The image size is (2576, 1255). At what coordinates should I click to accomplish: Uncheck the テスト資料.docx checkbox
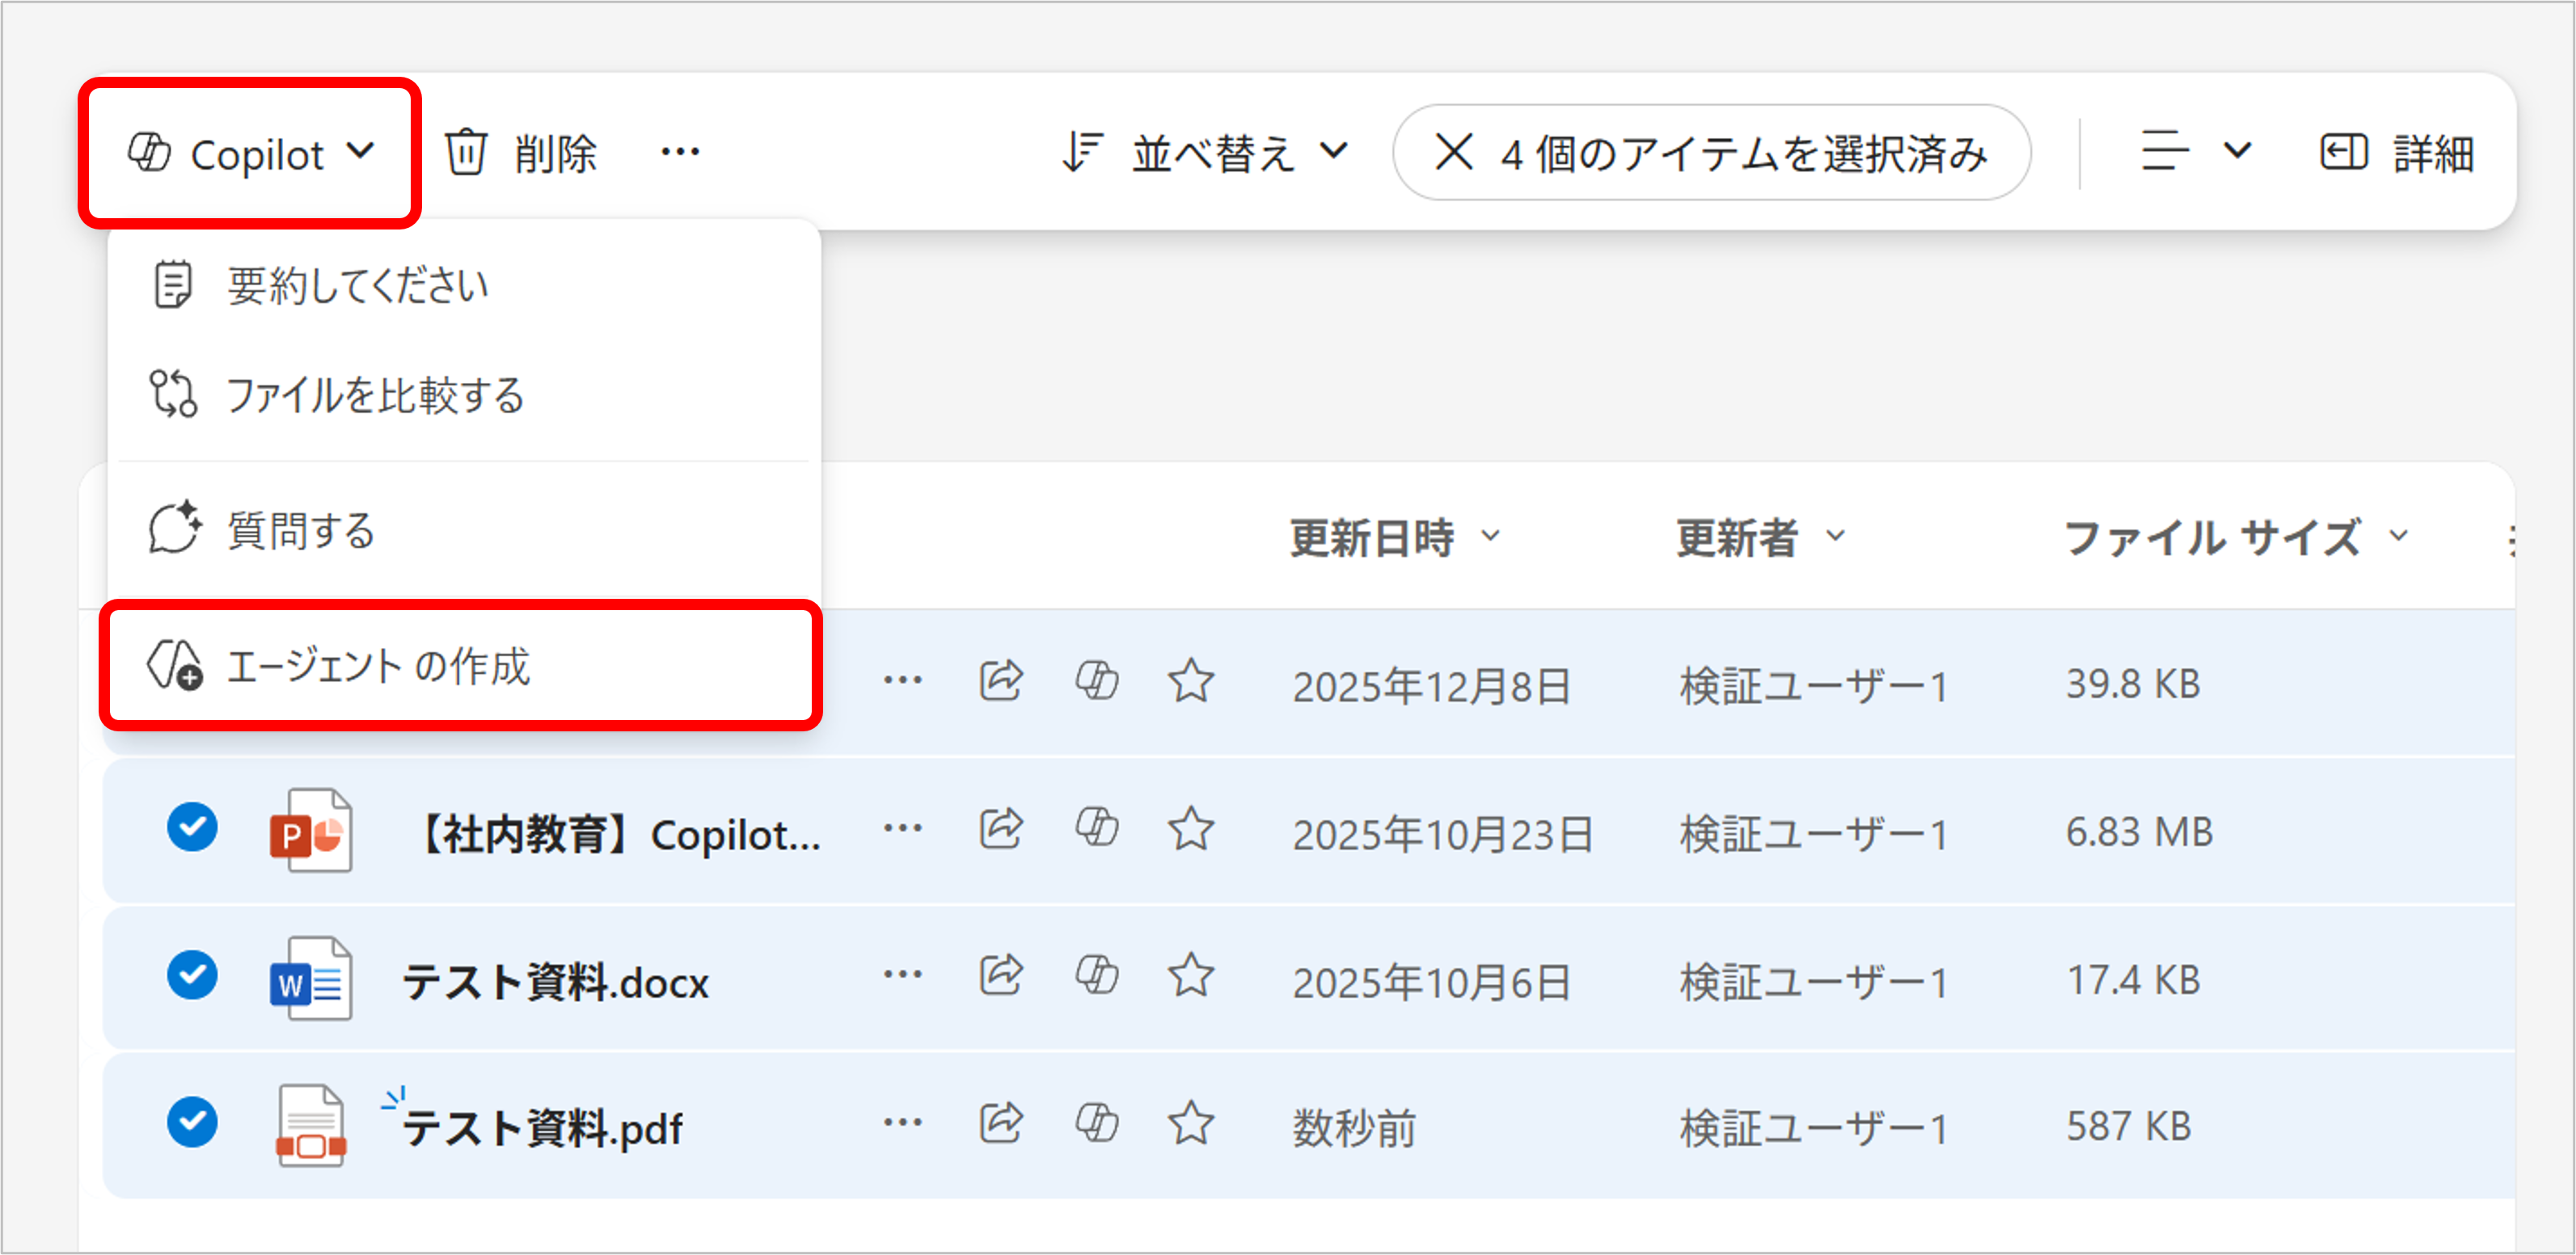pyautogui.click(x=192, y=975)
